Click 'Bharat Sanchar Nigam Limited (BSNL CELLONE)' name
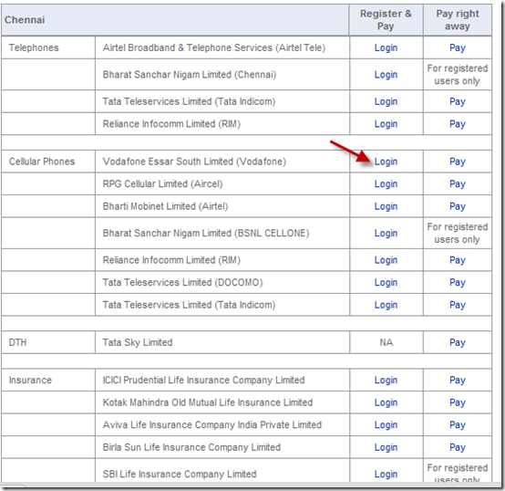 [x=206, y=233]
